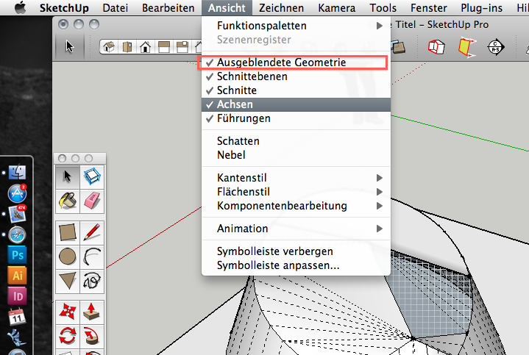The height and width of the screenshot is (355, 529).
Task: Pick the Paint Bucket tool
Action: [x=68, y=201]
